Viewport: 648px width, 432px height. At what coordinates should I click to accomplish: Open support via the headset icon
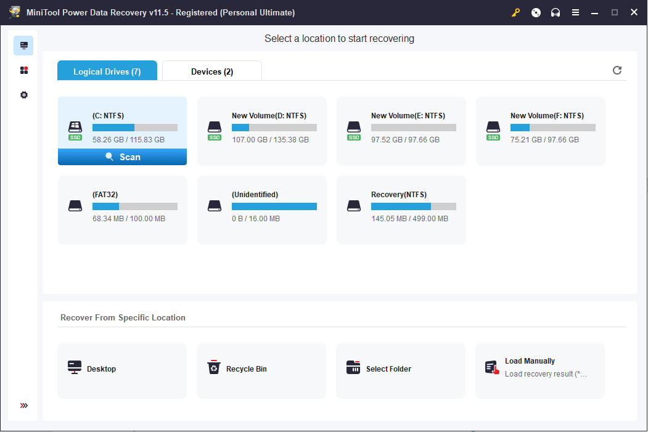(x=556, y=12)
